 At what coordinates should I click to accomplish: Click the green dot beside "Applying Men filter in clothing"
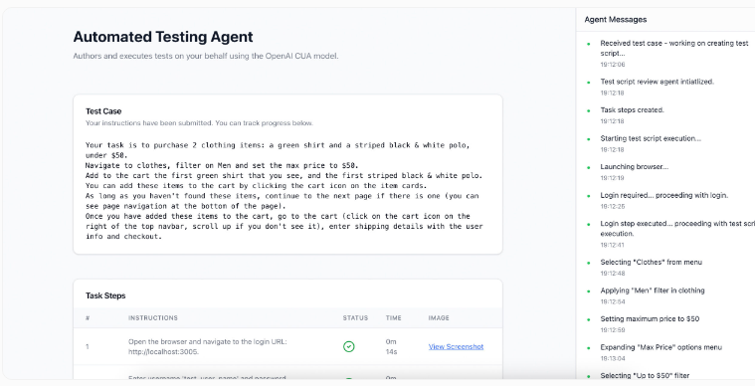(x=589, y=291)
